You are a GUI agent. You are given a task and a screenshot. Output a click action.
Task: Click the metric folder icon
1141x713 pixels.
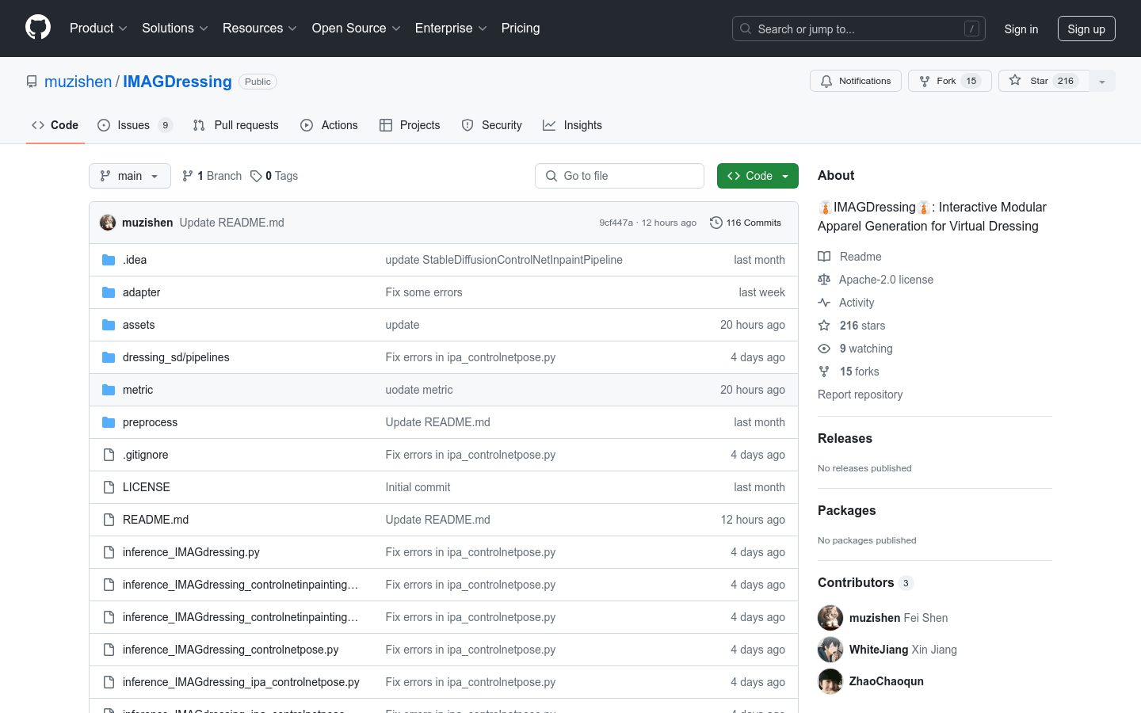[109, 390]
